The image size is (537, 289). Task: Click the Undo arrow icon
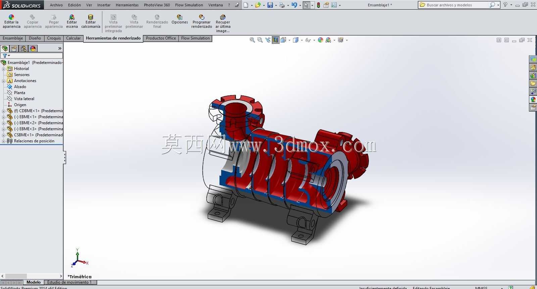(x=294, y=5)
